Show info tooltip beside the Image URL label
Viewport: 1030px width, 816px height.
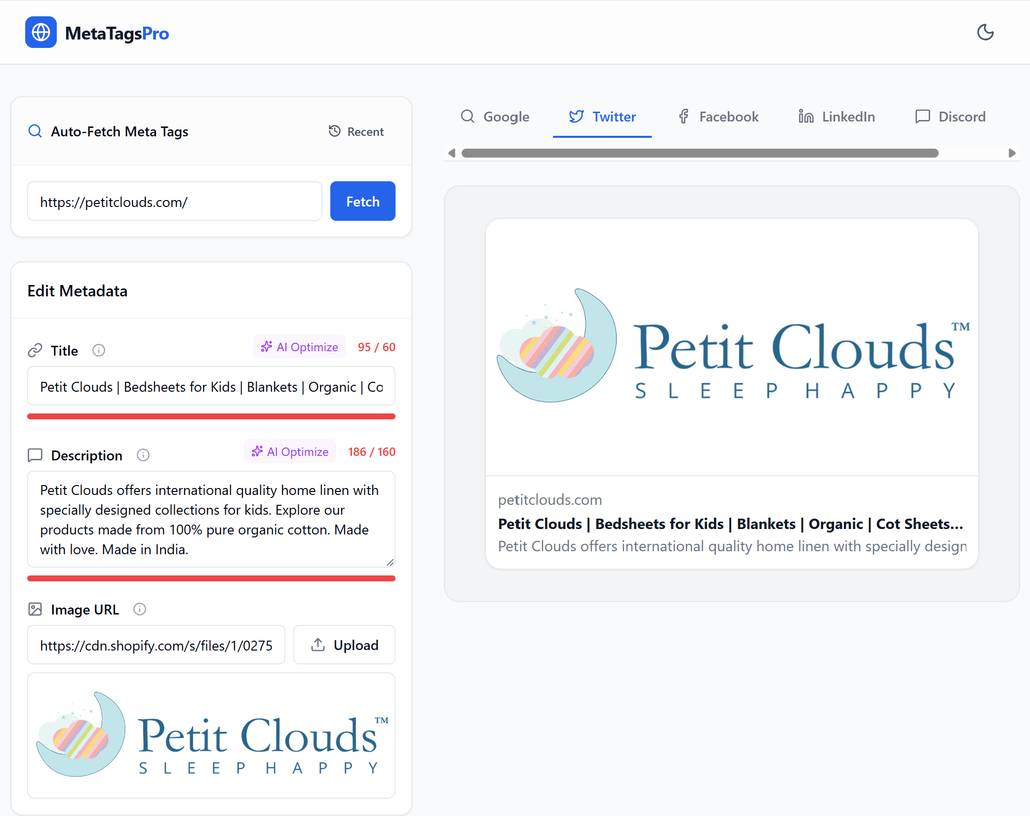pos(140,610)
